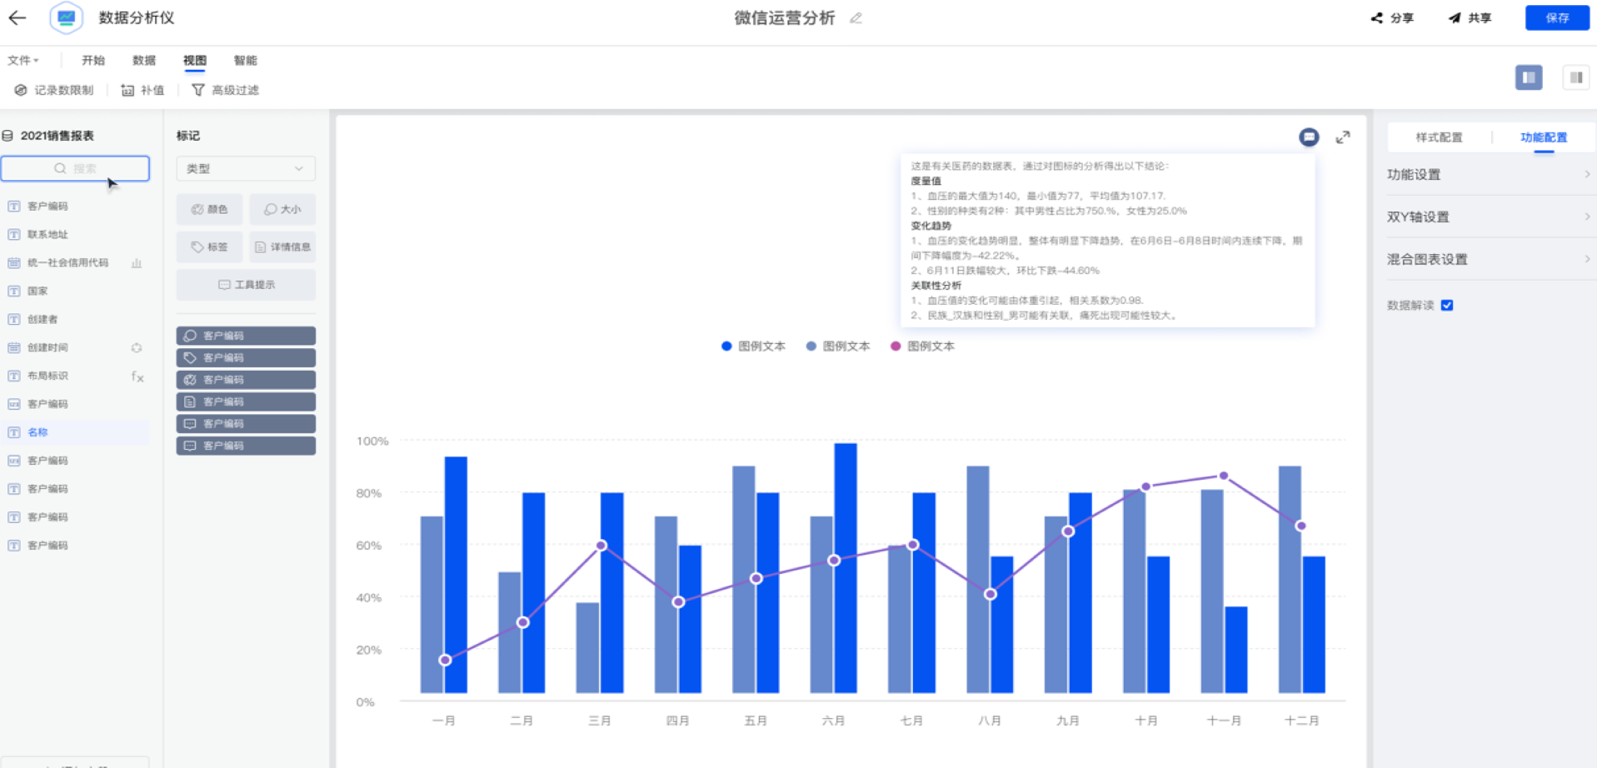The image size is (1597, 768).
Task: Click the 补值 toolbar item
Action: [142, 90]
